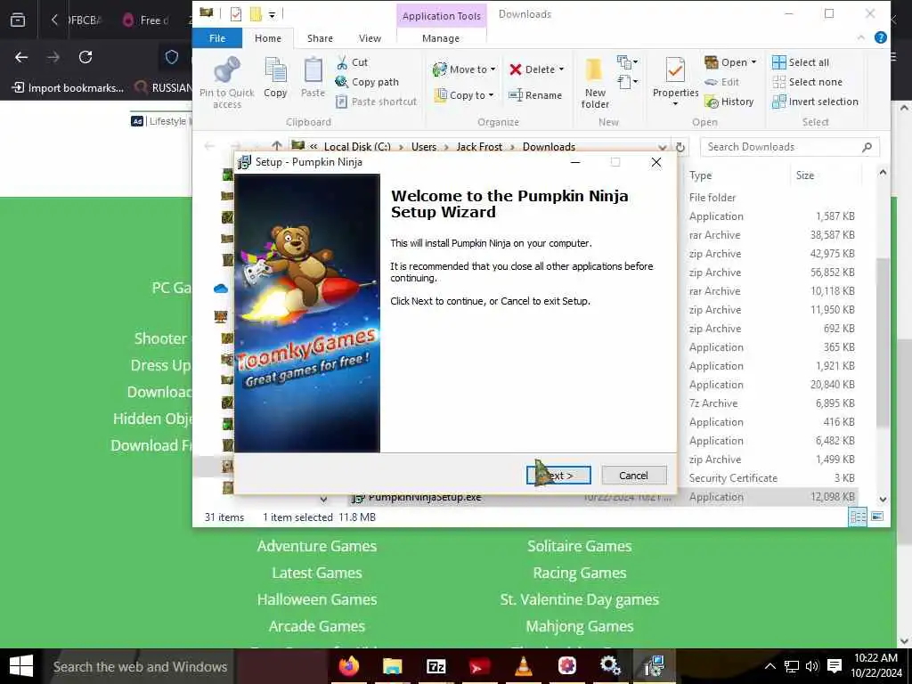The width and height of the screenshot is (912, 684).
Task: Open Solitaire Games link on webpage
Action: [x=579, y=546]
